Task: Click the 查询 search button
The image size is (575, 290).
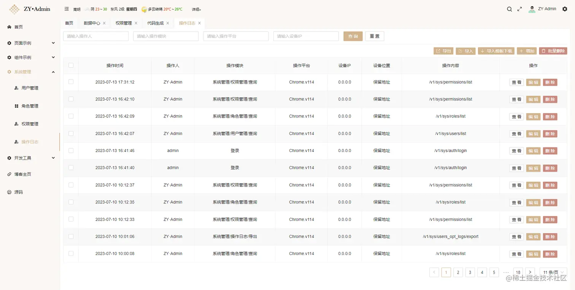Action: click(353, 36)
